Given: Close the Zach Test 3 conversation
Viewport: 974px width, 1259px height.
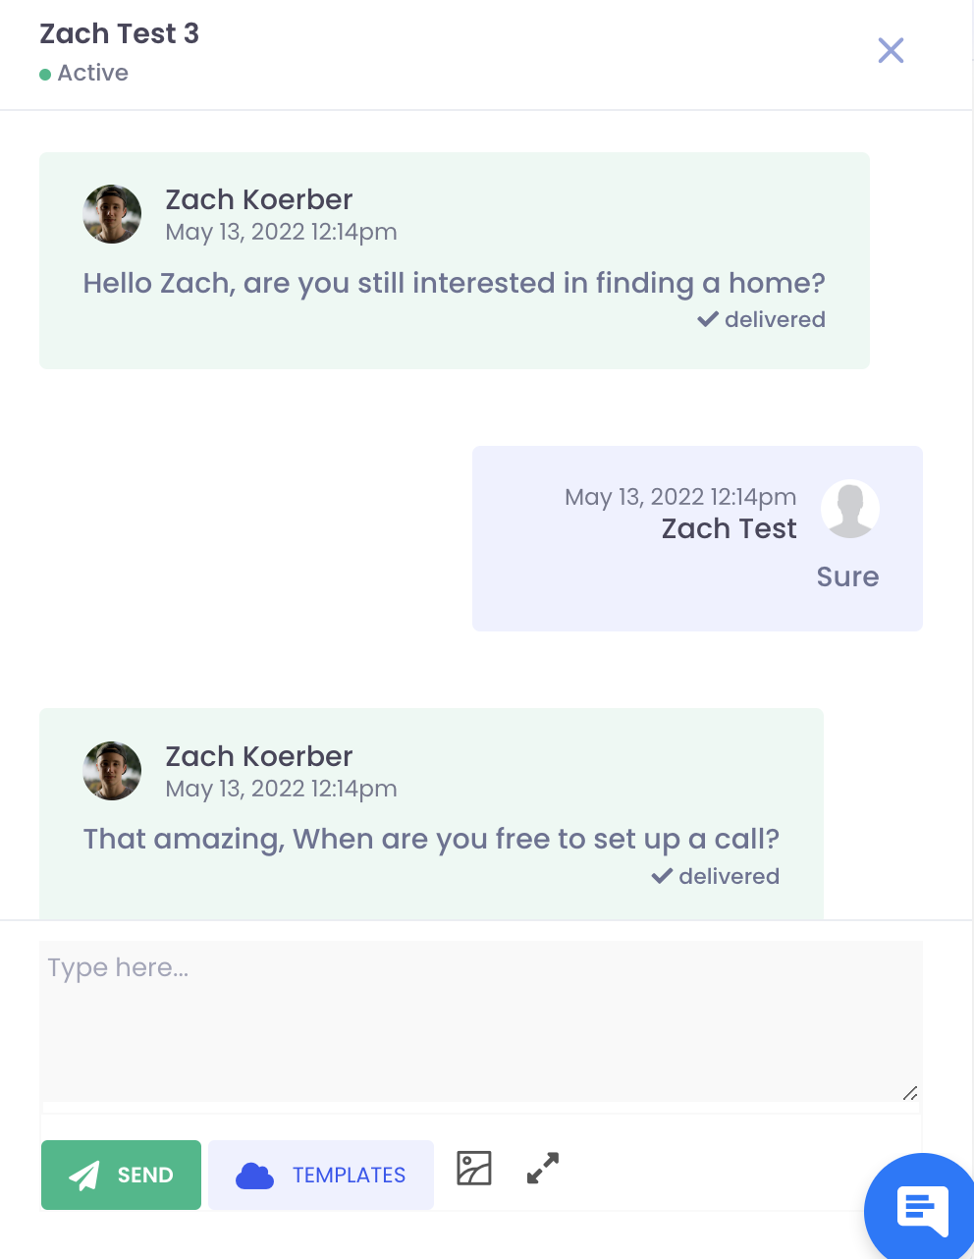Looking at the screenshot, I should (891, 50).
